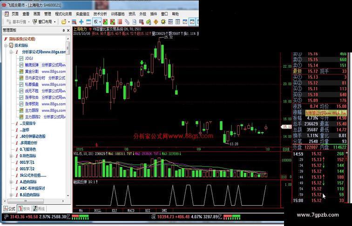This screenshot has height=226, width=352.
Task: Switch to the 公式 panel tab
Action: coord(9,209)
